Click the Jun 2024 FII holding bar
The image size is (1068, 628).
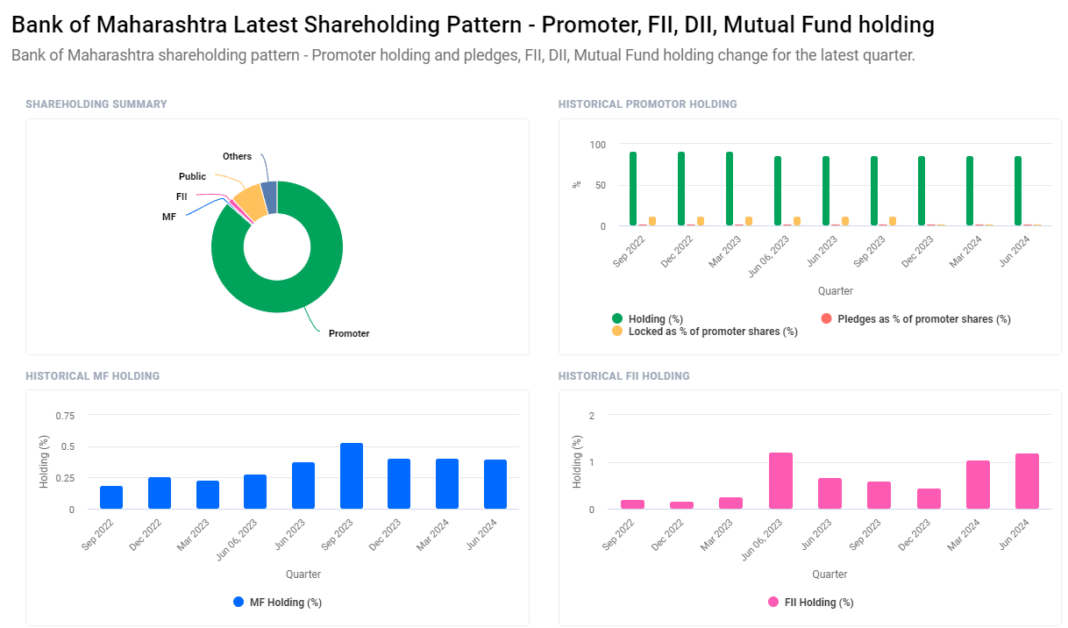[1027, 482]
